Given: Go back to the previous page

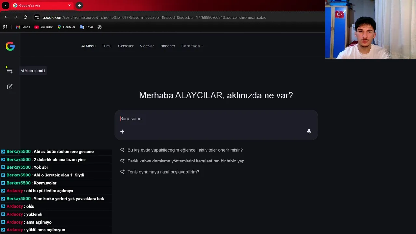Looking at the screenshot, I should click(6, 17).
